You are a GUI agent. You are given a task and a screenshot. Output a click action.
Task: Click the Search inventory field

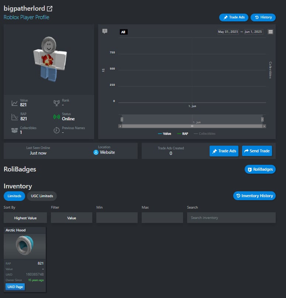click(231, 218)
